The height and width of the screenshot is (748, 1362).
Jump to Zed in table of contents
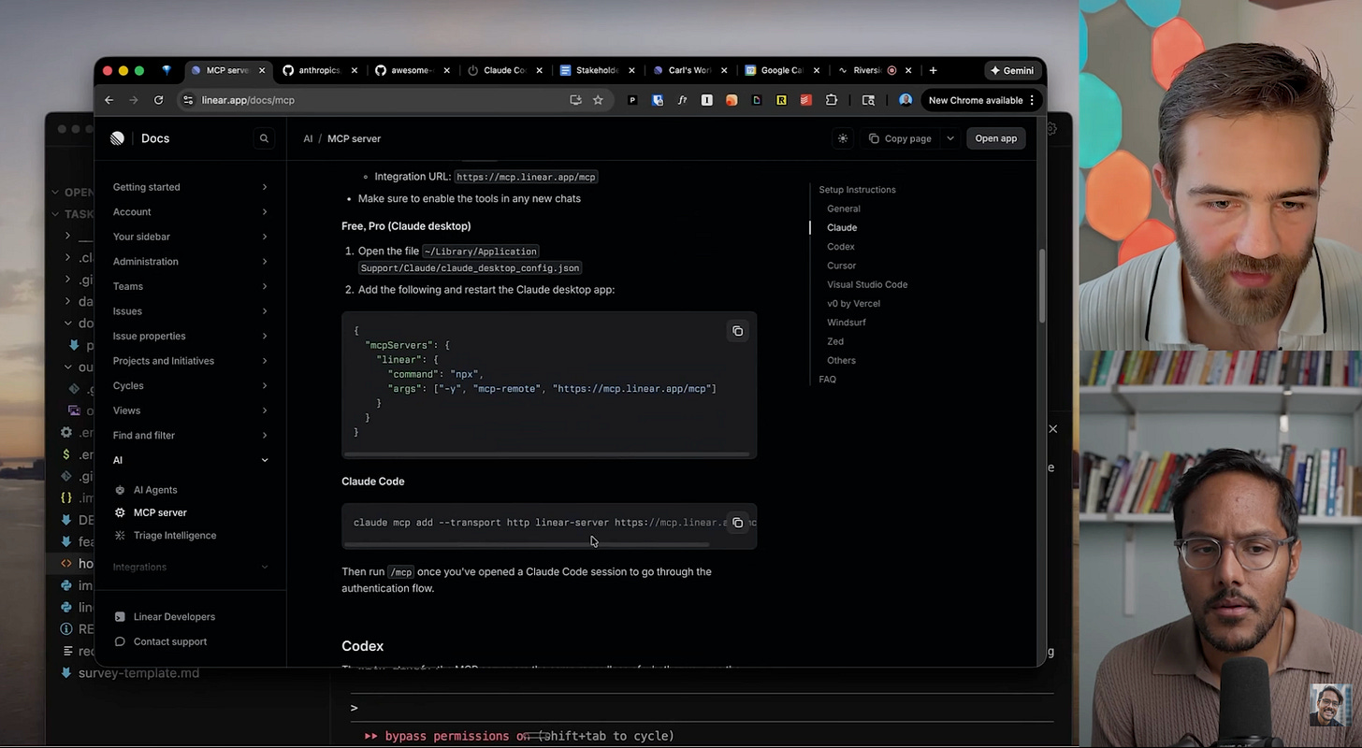coord(835,341)
